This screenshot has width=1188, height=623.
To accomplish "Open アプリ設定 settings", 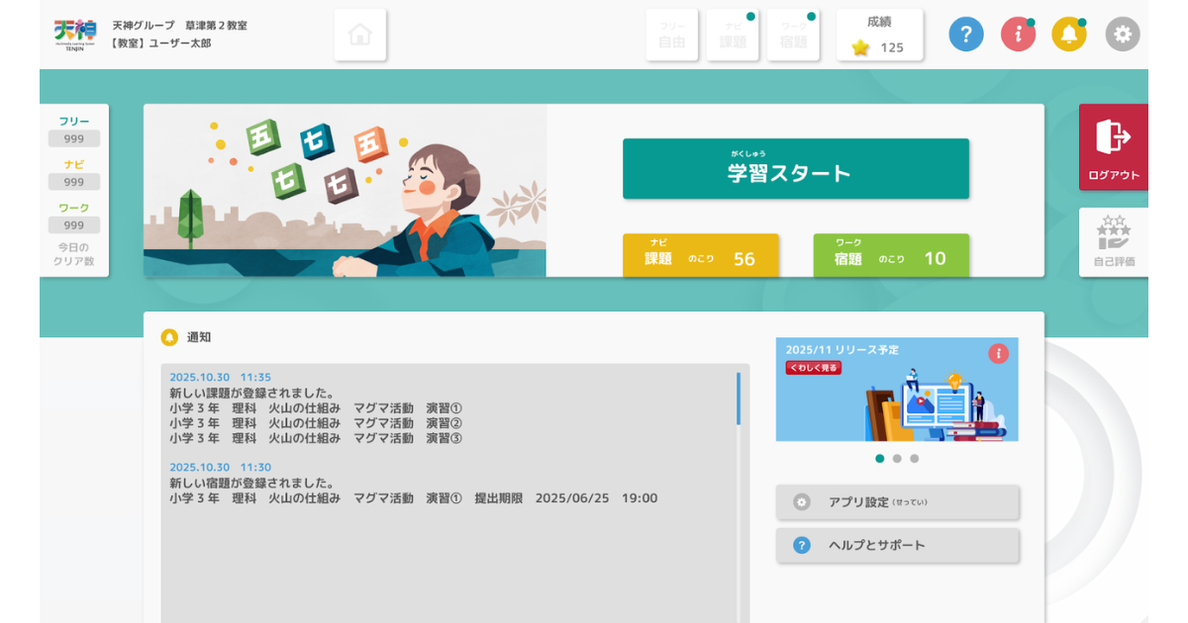I will click(x=896, y=502).
